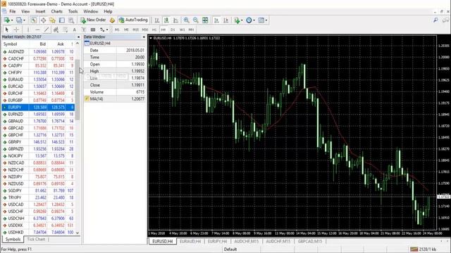Toggle the AutoTrading button

click(133, 20)
